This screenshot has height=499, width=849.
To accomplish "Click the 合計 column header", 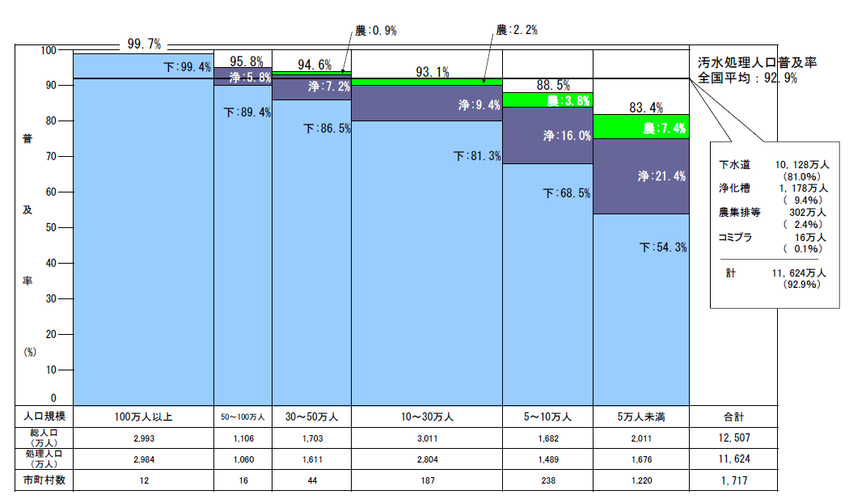I will click(x=734, y=417).
